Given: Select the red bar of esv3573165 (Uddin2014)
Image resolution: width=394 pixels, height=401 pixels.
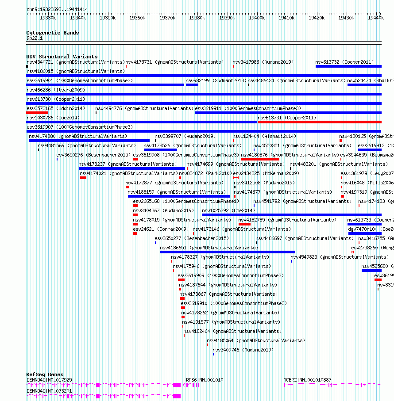Looking at the screenshot, I should click(37, 113).
